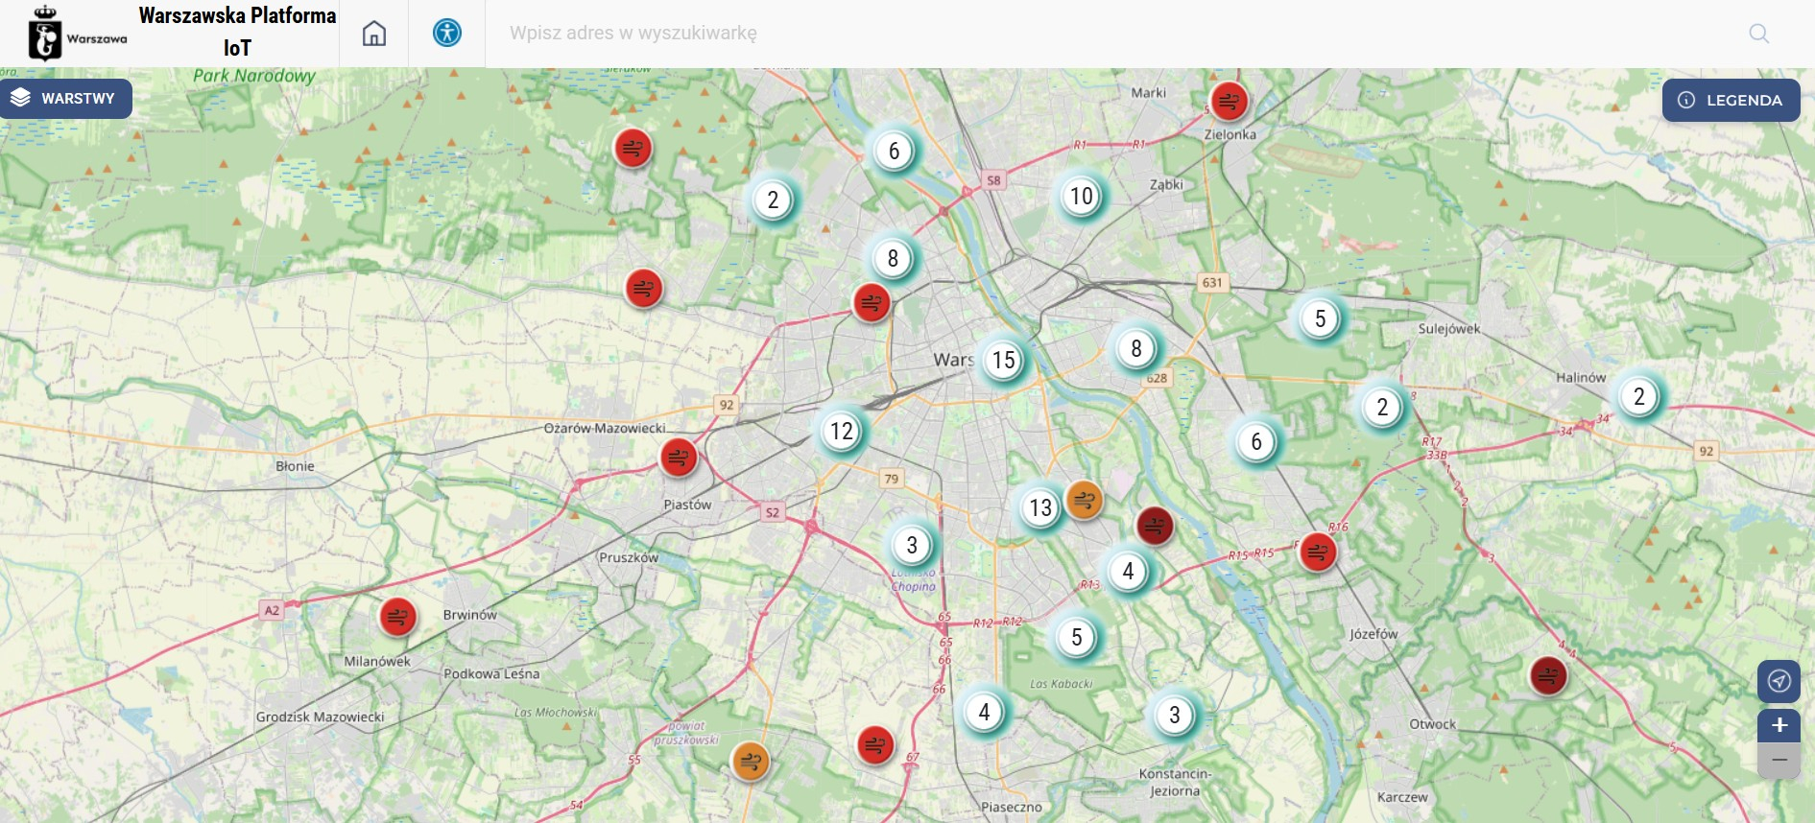1815x823 pixels.
Task: Select red sensor below cluster 8 northwest
Action: pyautogui.click(x=872, y=303)
